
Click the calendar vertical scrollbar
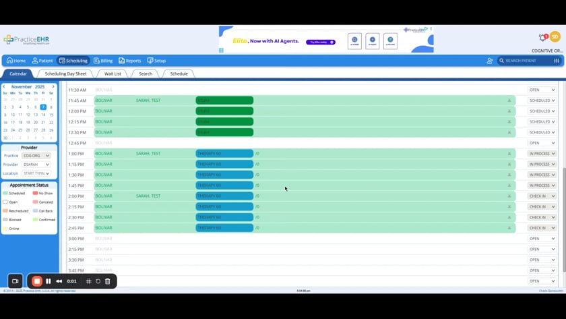[564, 219]
